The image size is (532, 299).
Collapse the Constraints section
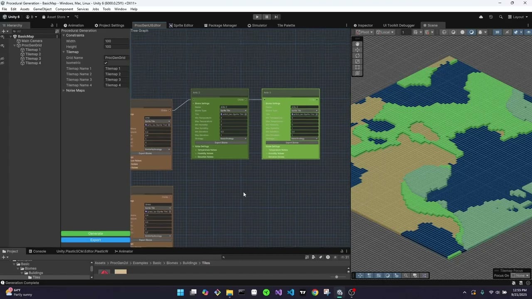point(64,35)
